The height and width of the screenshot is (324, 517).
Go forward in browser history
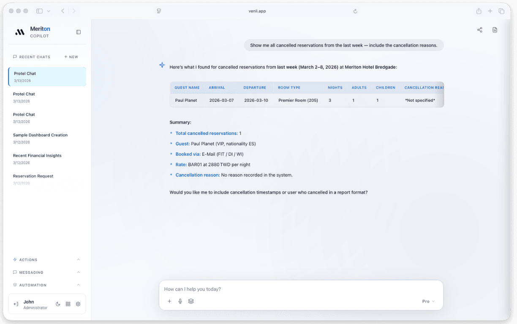74,11
